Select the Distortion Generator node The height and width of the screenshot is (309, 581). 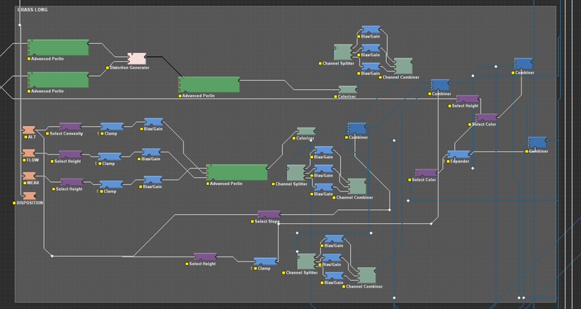(x=136, y=58)
